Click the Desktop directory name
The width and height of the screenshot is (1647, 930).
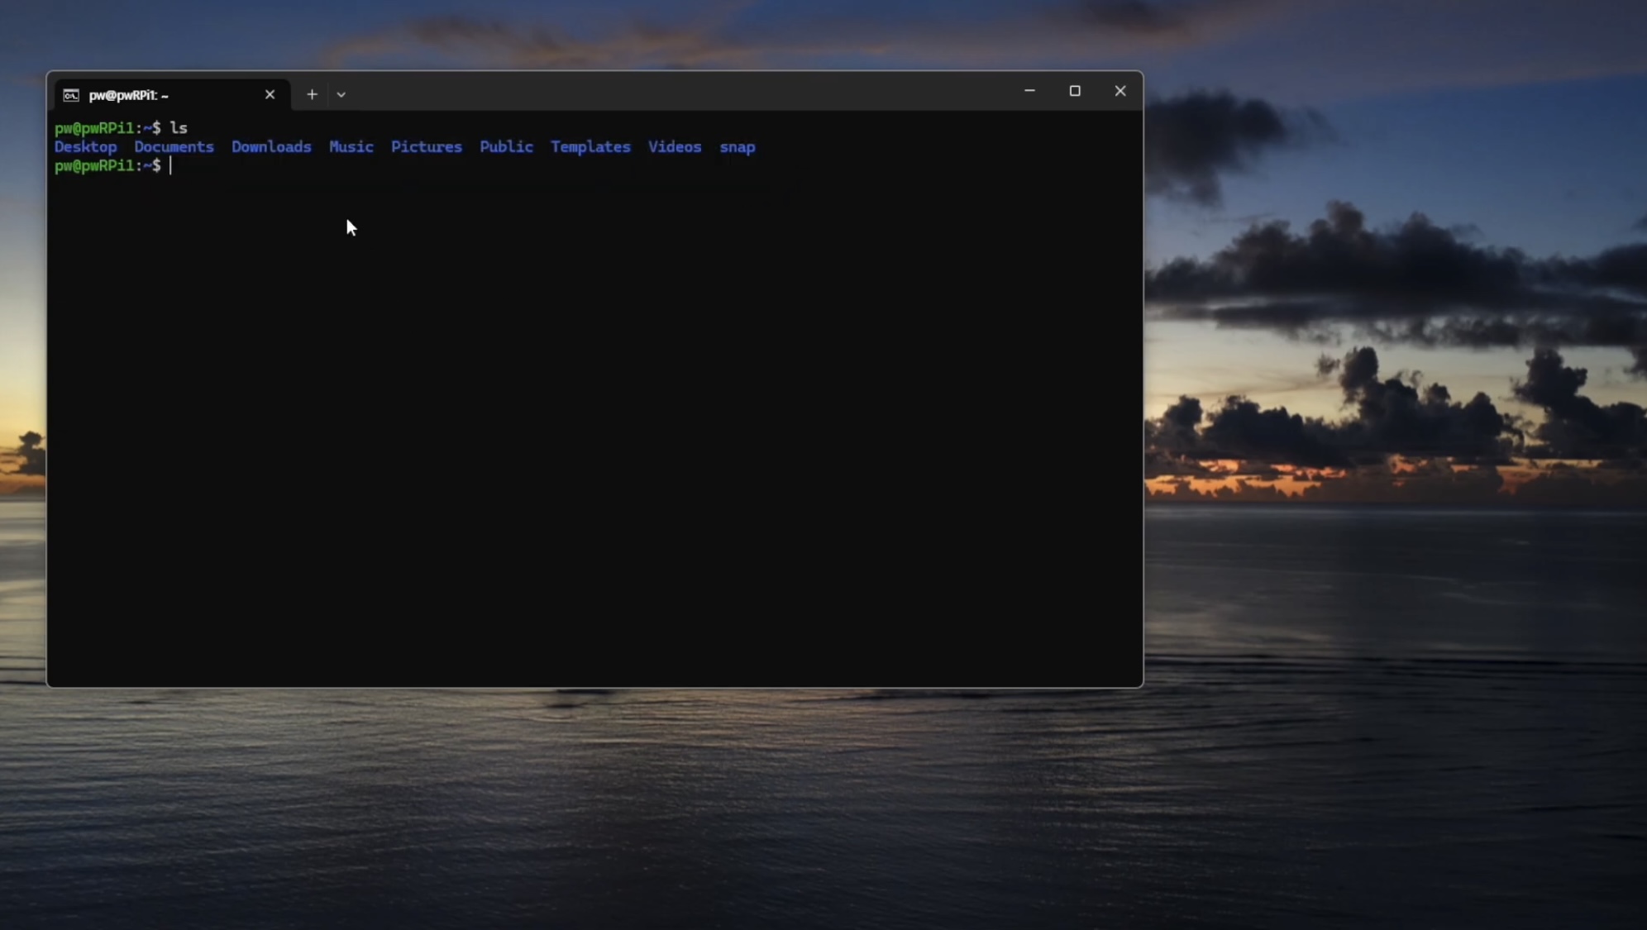[x=85, y=147]
